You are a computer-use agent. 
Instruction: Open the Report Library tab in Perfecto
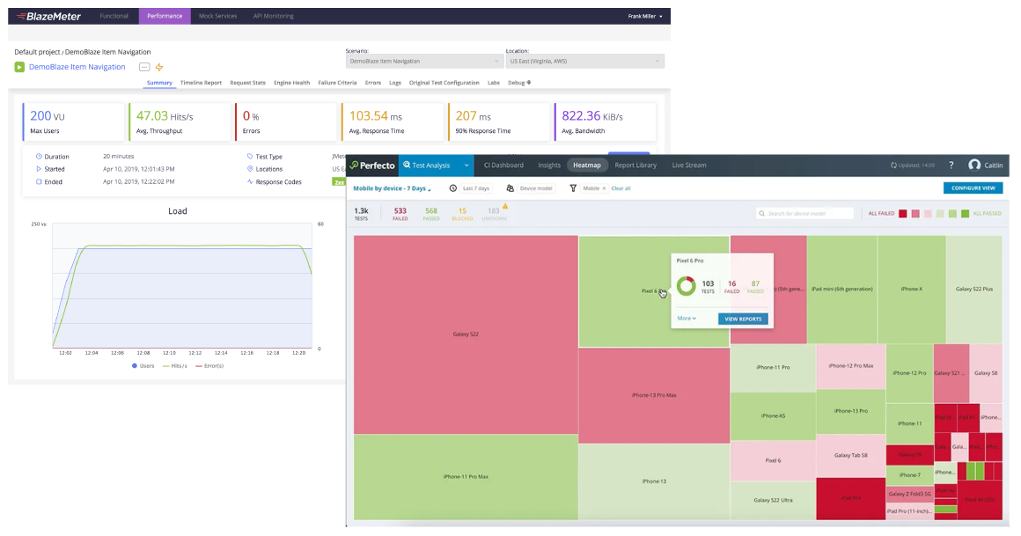click(x=635, y=165)
